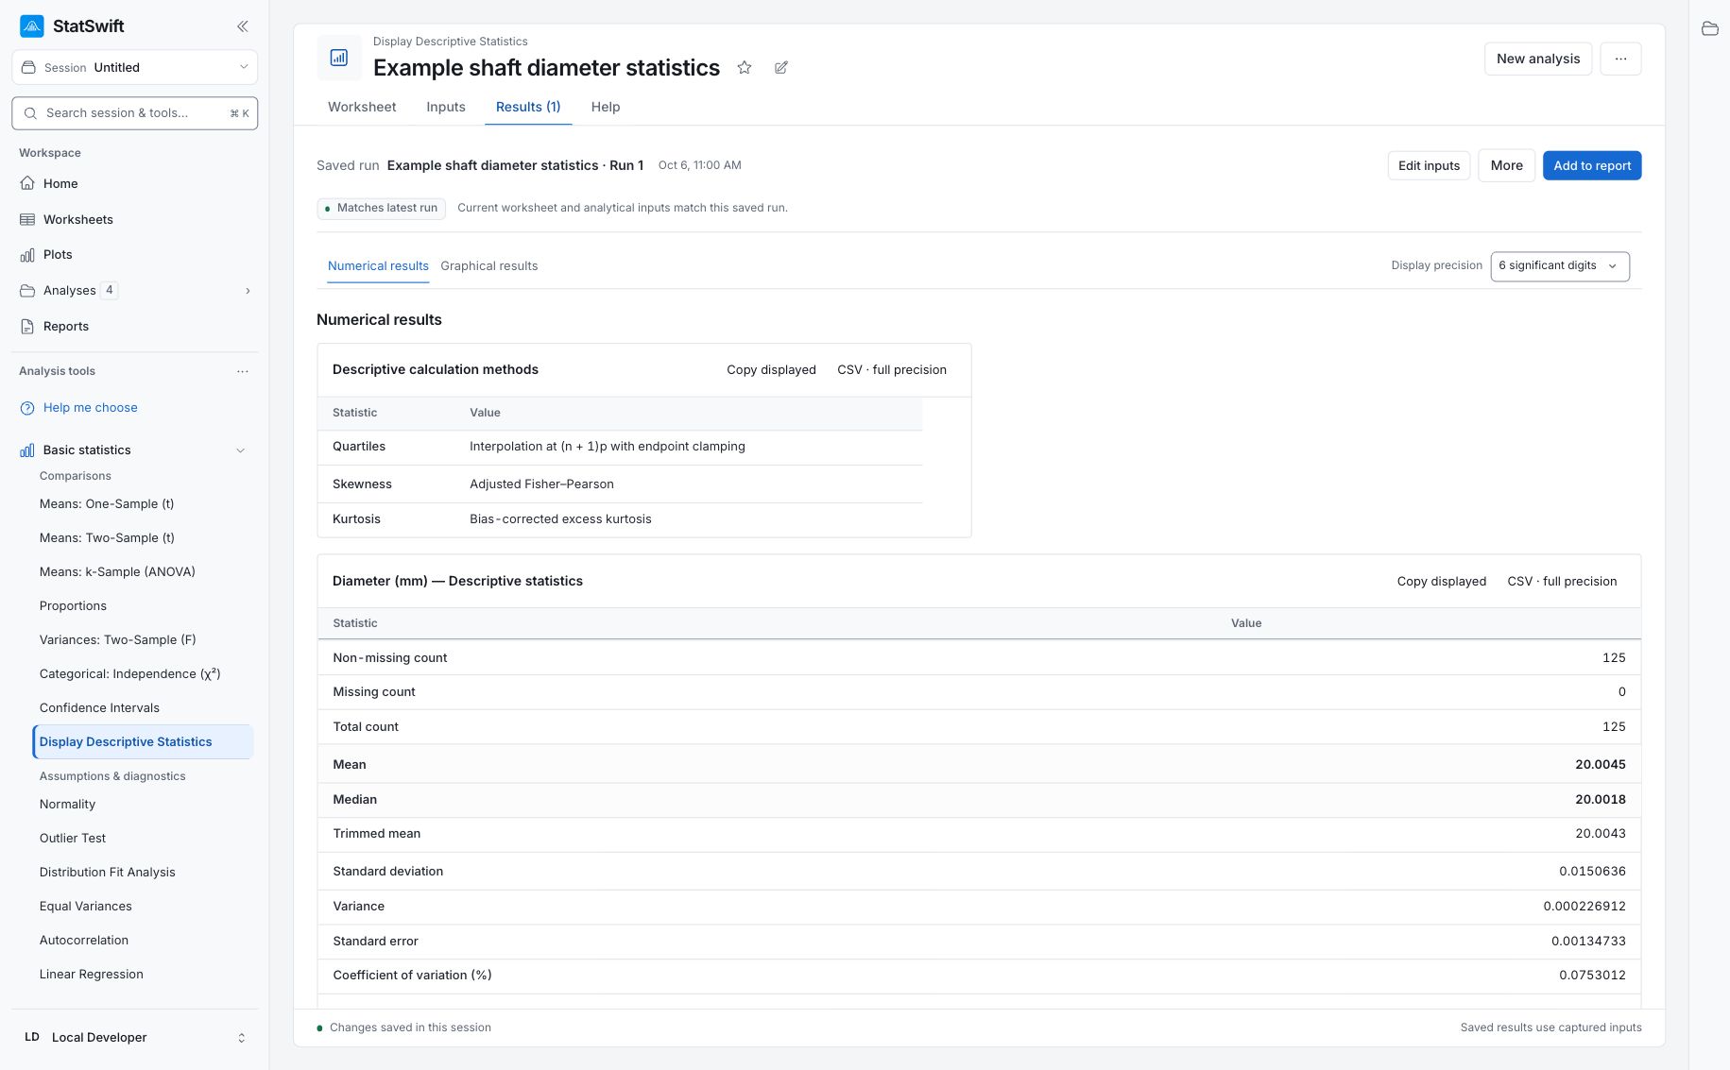Open the Display precision dropdown
This screenshot has height=1070, width=1730.
pos(1560,266)
